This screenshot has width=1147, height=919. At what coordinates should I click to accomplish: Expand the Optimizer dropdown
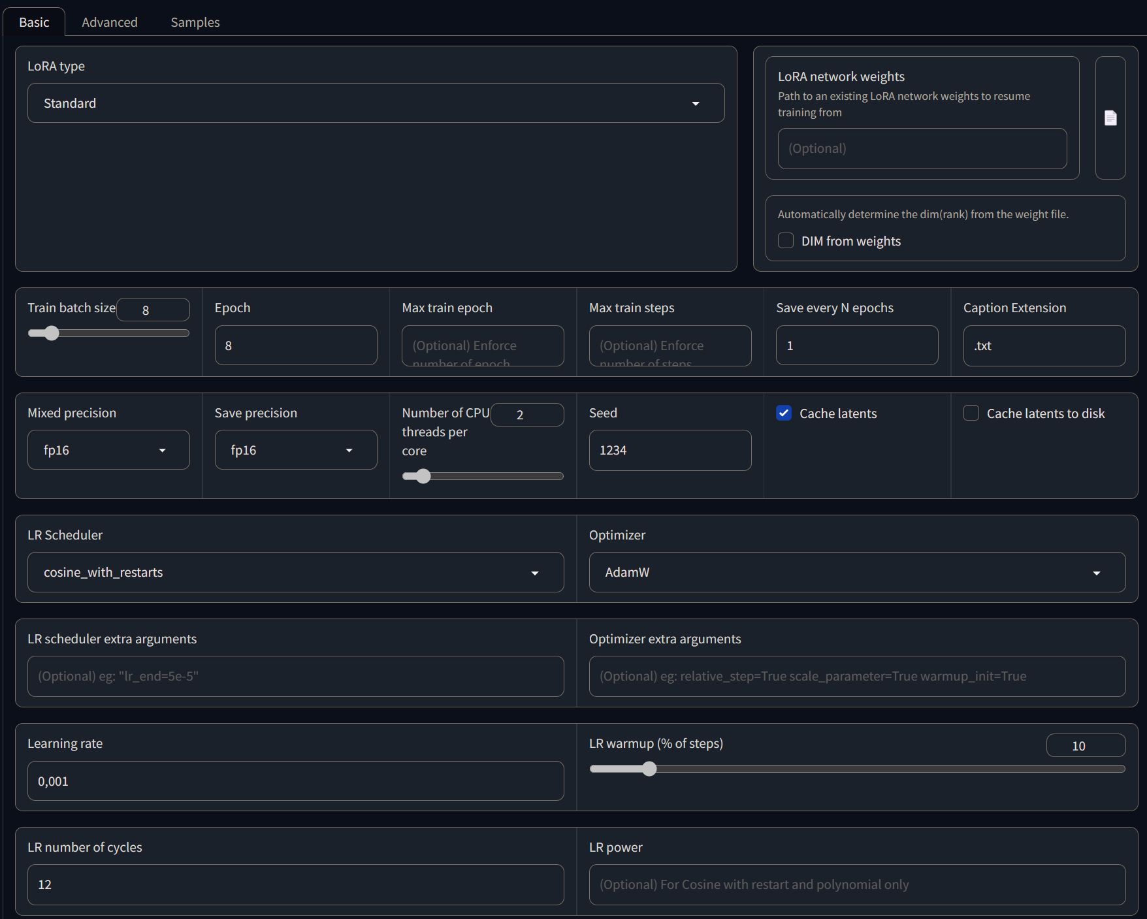[x=857, y=572]
